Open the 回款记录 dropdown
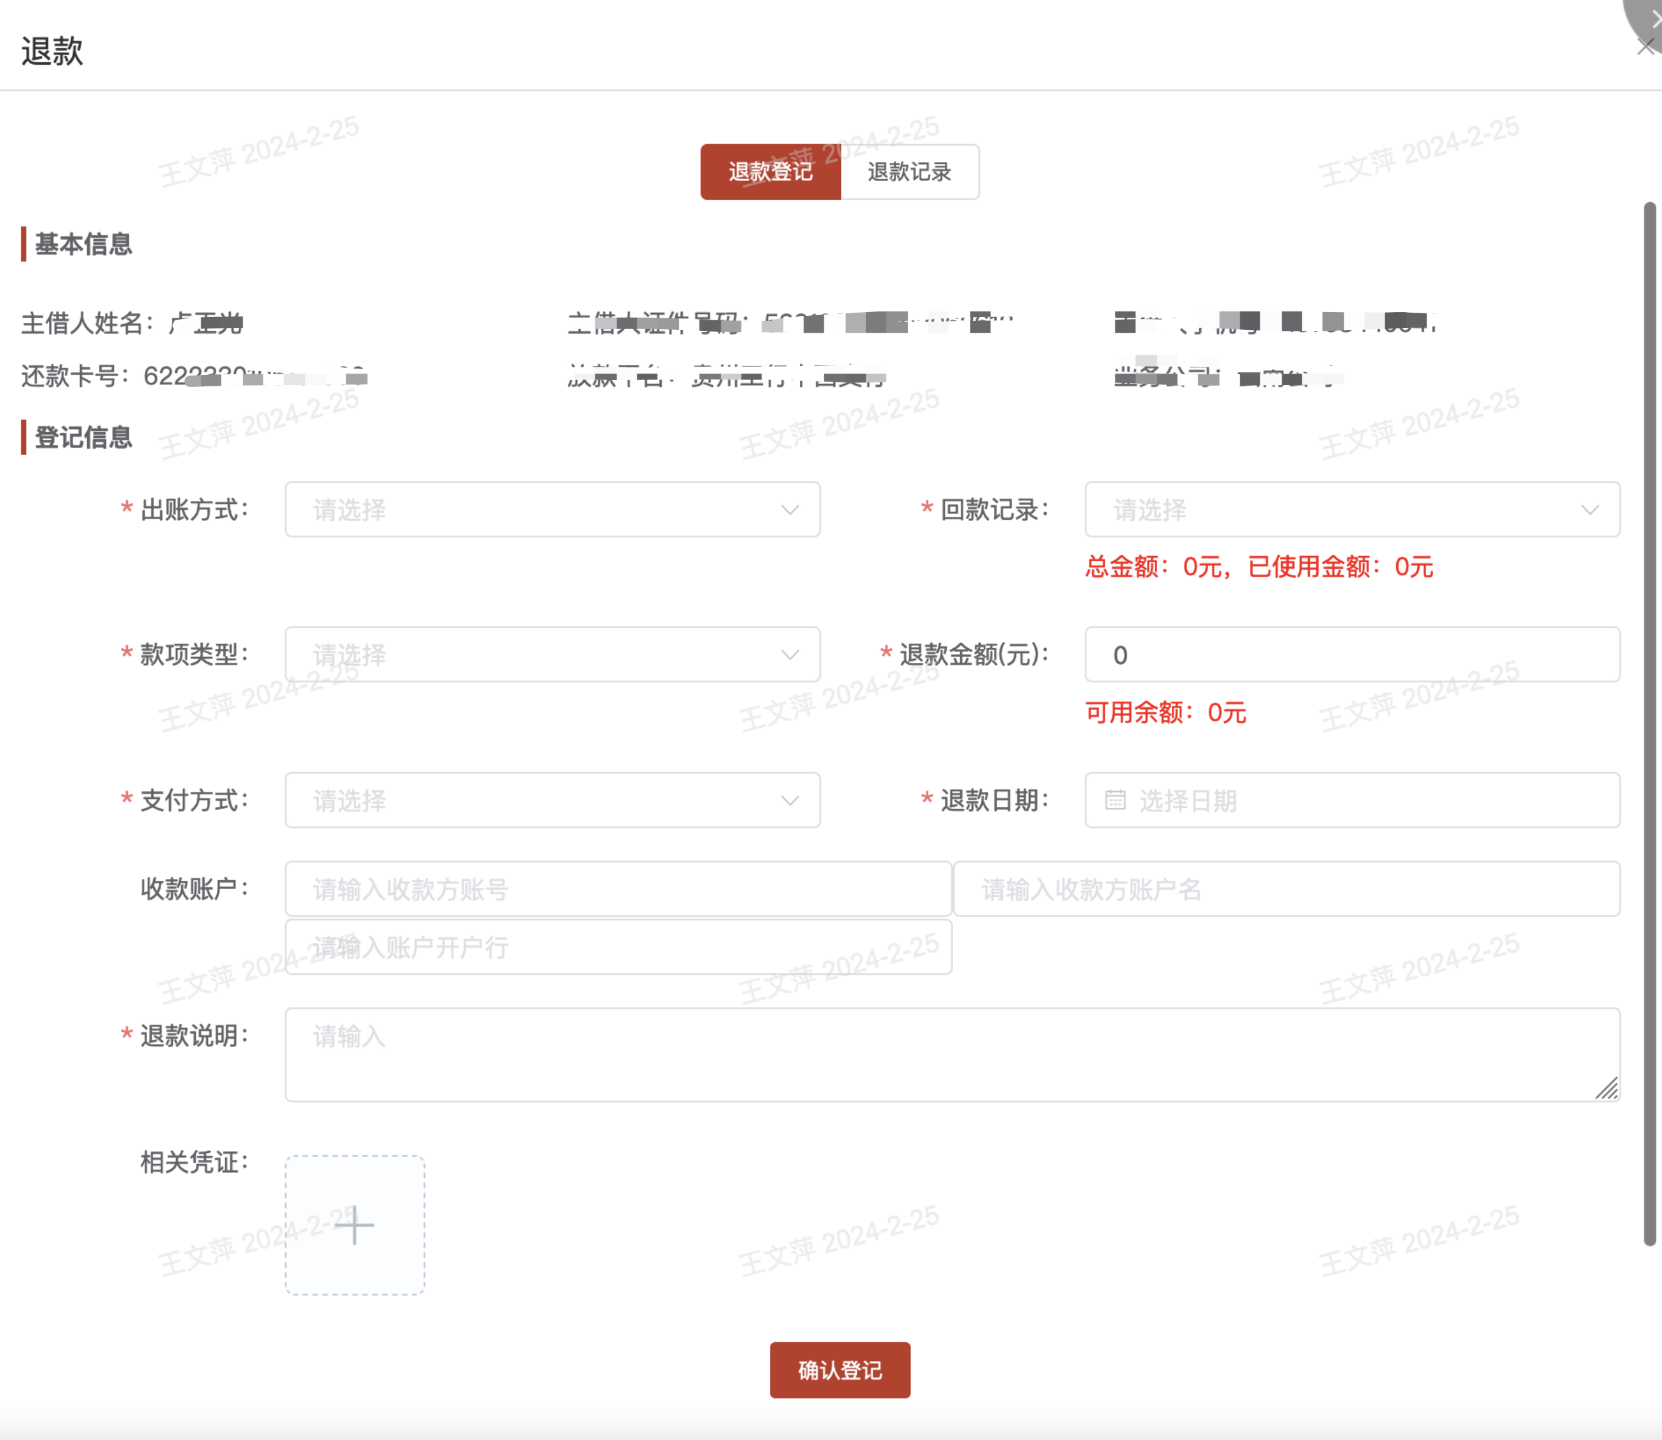 pos(1351,510)
